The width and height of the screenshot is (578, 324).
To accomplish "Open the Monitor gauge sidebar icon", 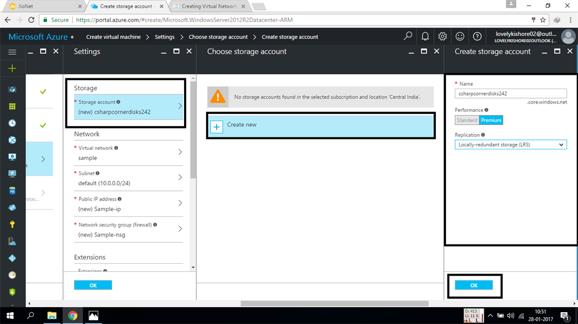I will 12,275.
